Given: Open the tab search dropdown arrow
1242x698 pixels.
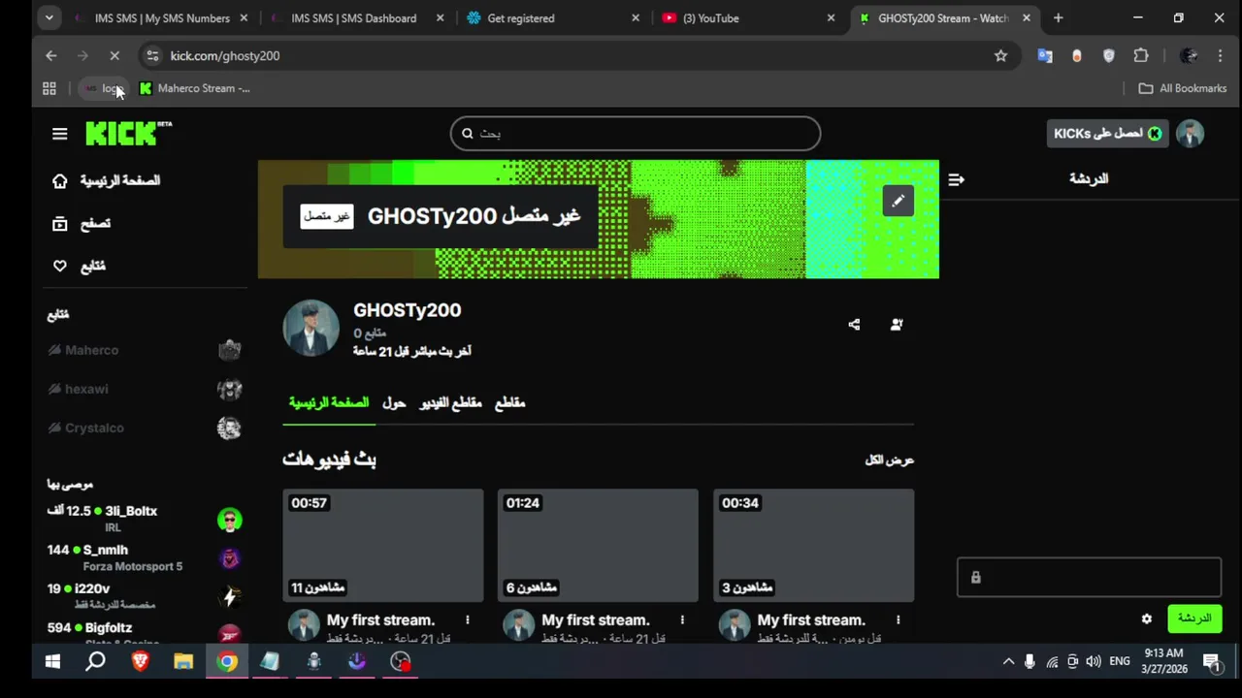Looking at the screenshot, I should (49, 17).
